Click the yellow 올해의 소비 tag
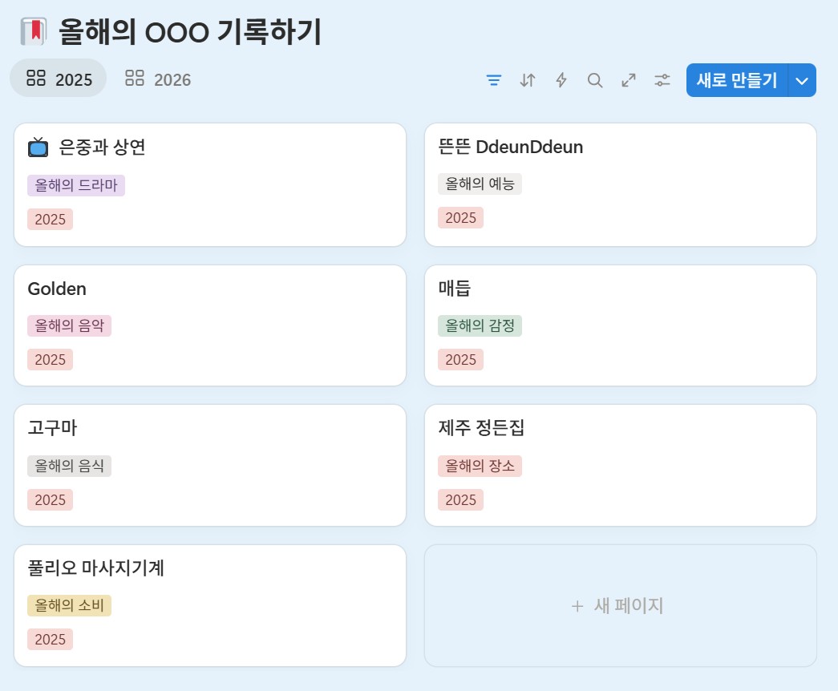 coord(69,605)
